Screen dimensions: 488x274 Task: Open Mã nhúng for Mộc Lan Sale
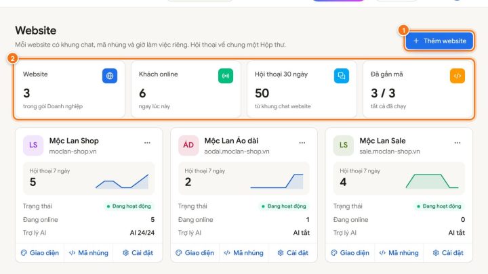[399, 253]
